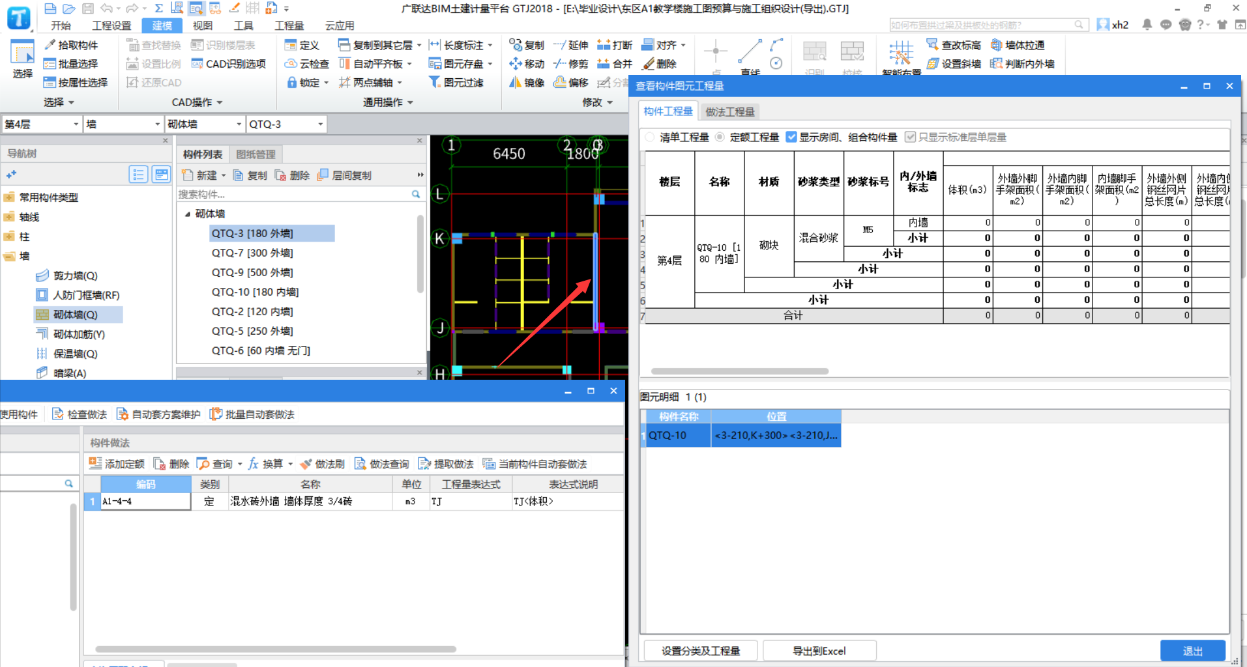Open the 工程量 ribbon tab

click(289, 25)
